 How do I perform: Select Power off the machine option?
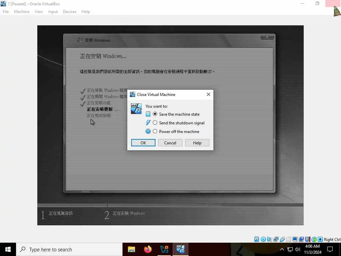(176, 131)
